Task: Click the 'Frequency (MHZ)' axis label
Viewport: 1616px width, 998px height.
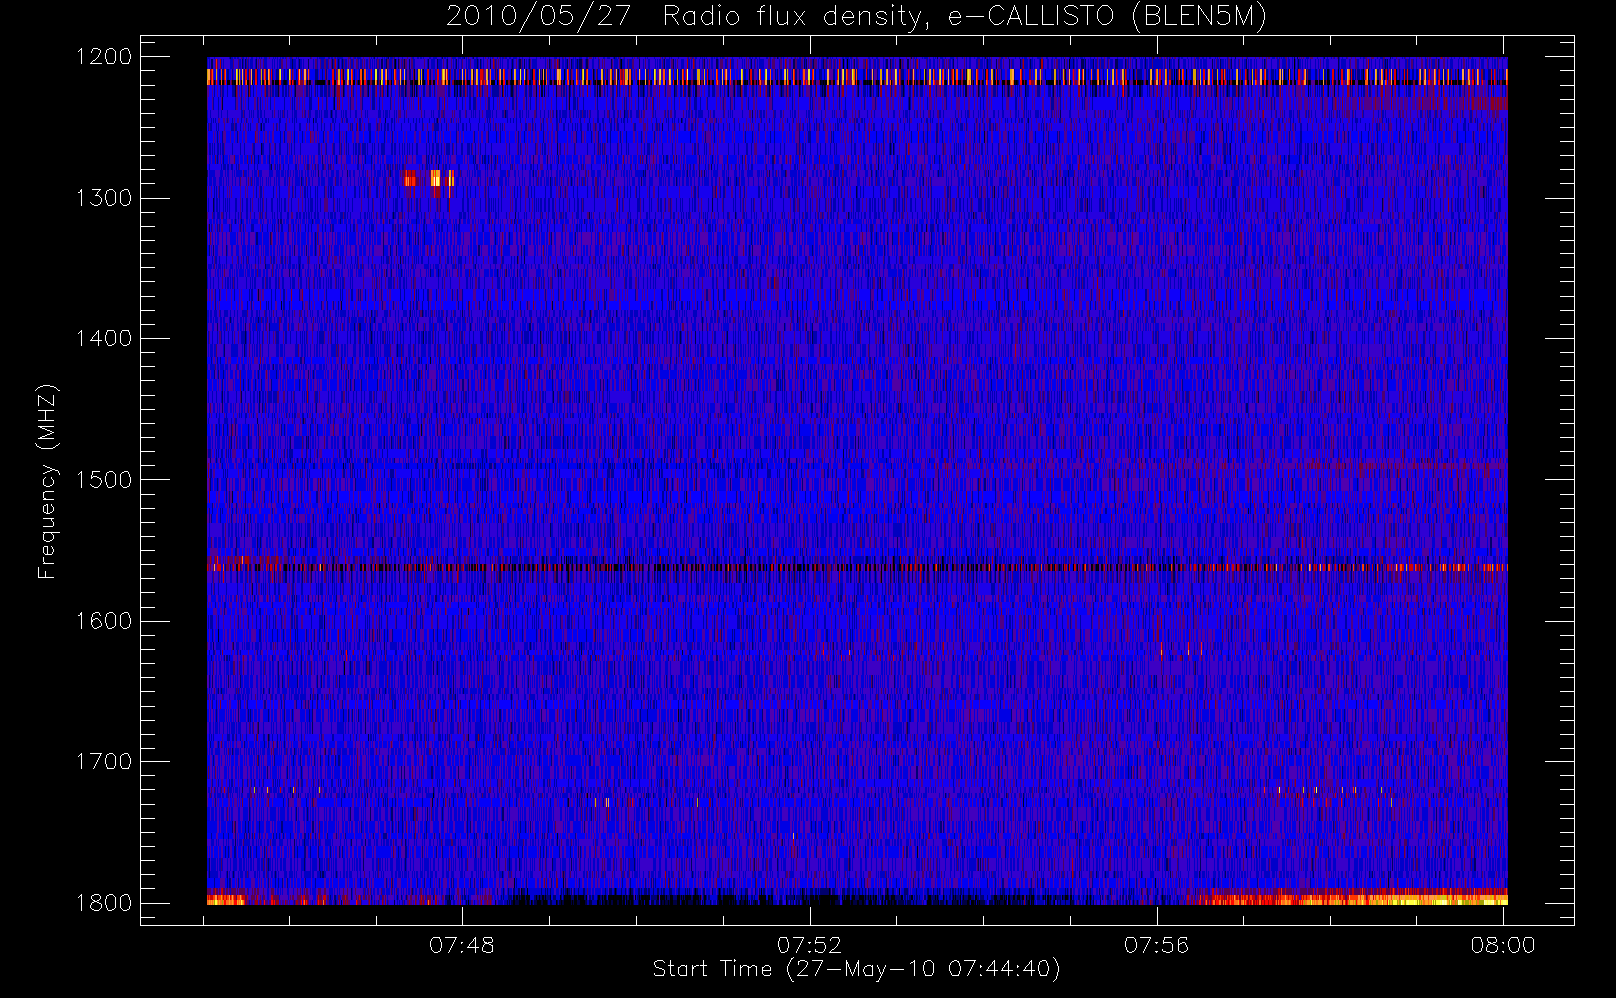Action: (47, 481)
